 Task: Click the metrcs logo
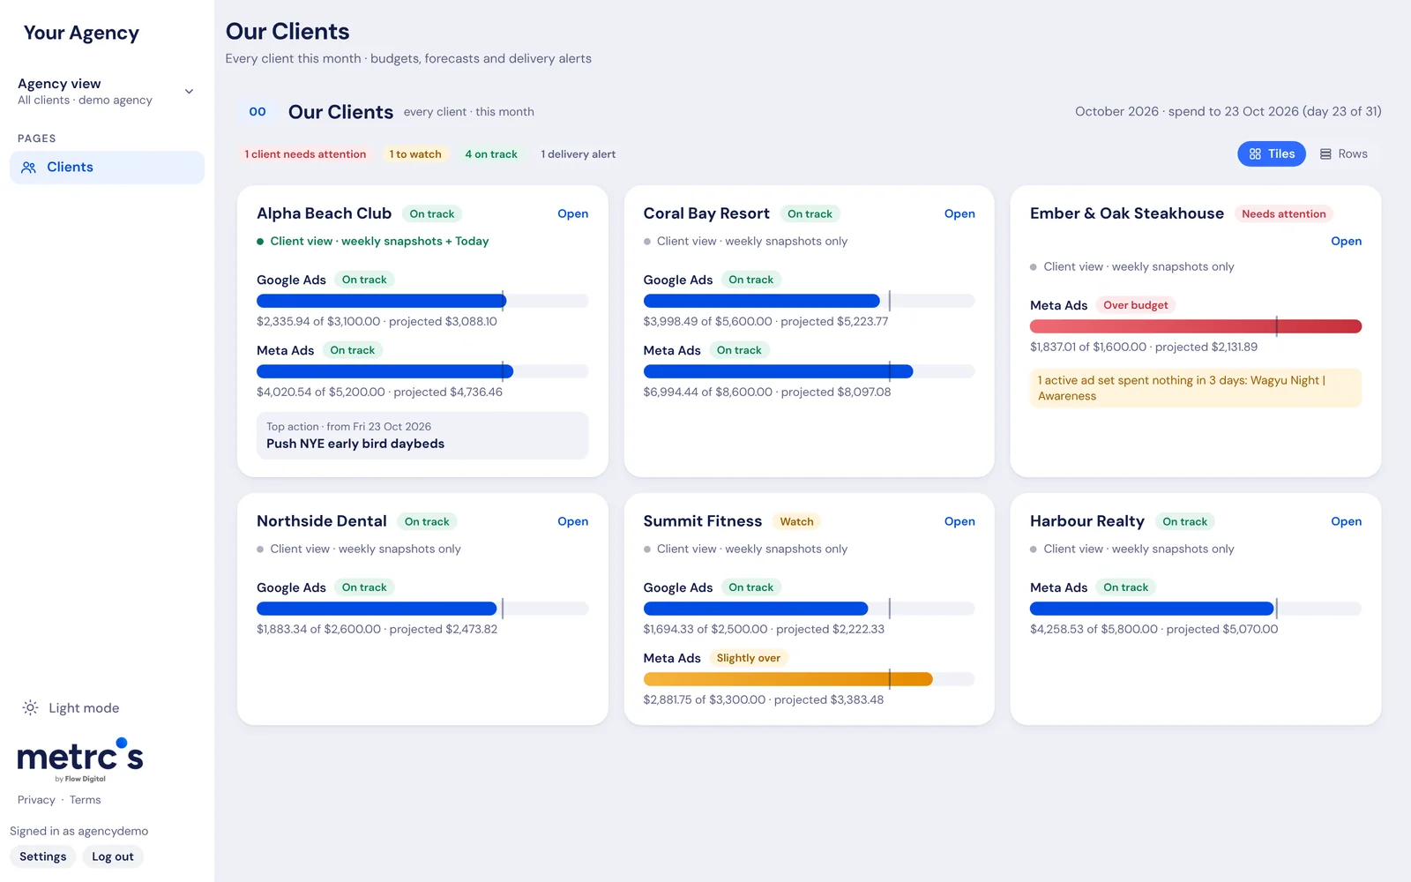pos(80,759)
